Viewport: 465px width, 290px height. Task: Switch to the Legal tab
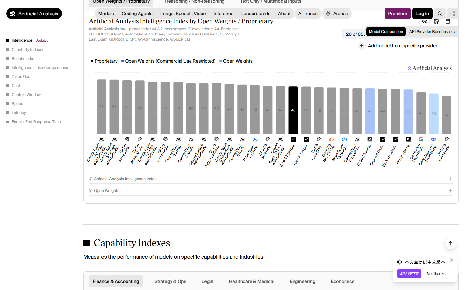[x=207, y=281]
